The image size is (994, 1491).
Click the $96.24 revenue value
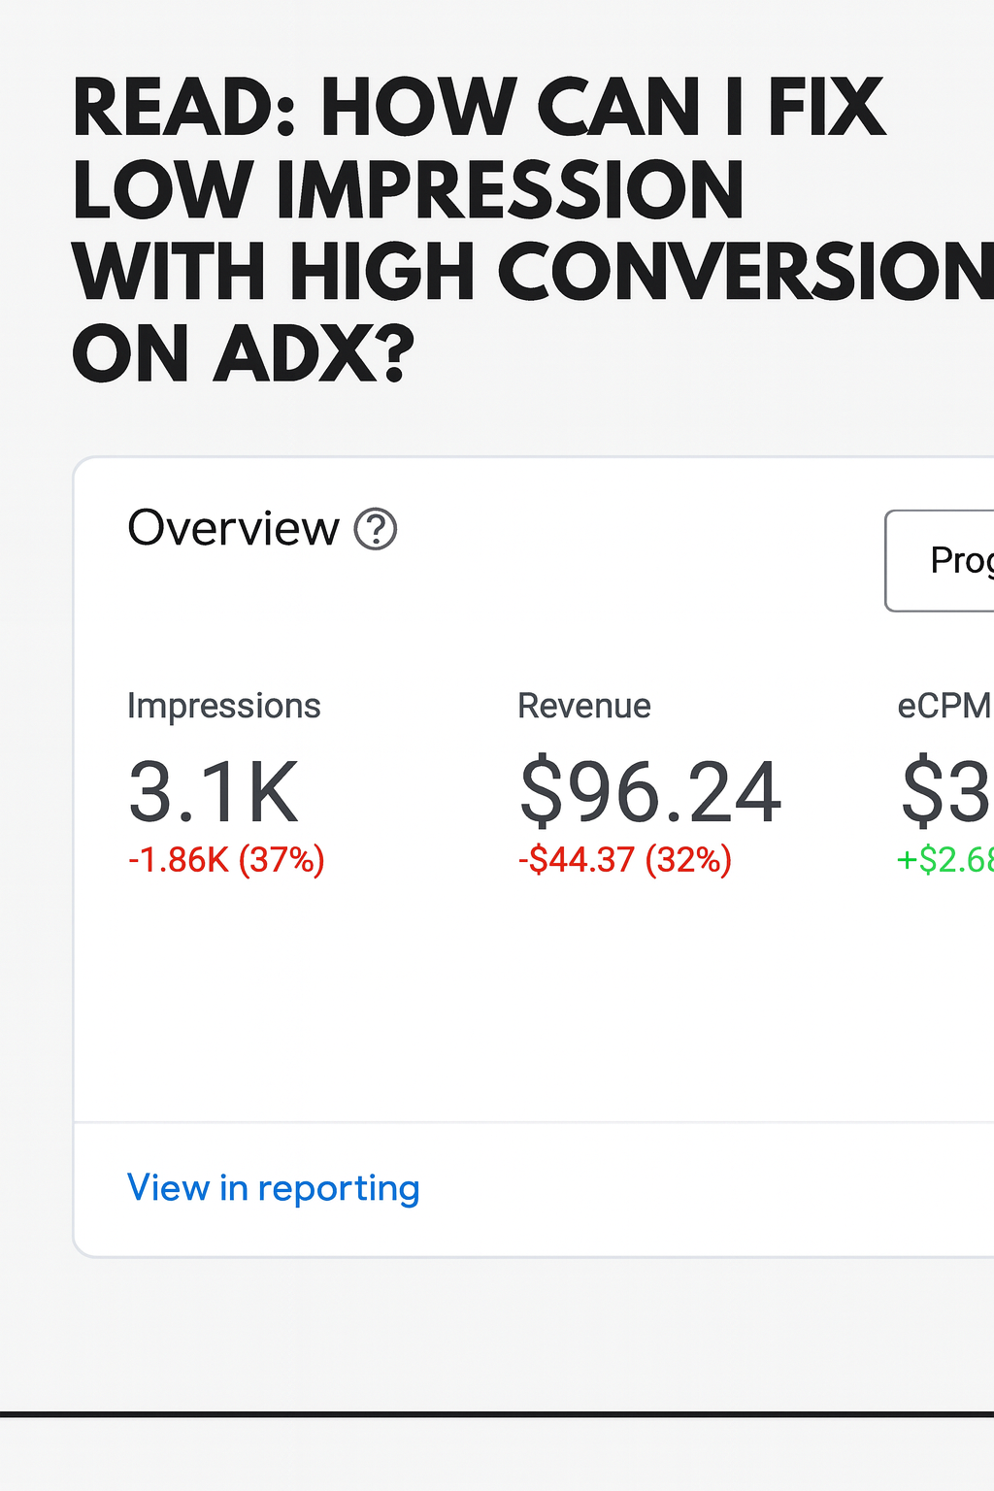pos(649,793)
